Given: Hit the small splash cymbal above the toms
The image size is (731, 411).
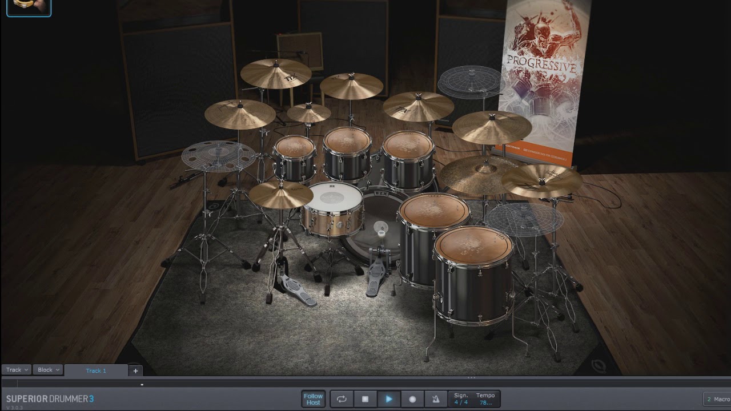Looking at the screenshot, I should 309,112.
